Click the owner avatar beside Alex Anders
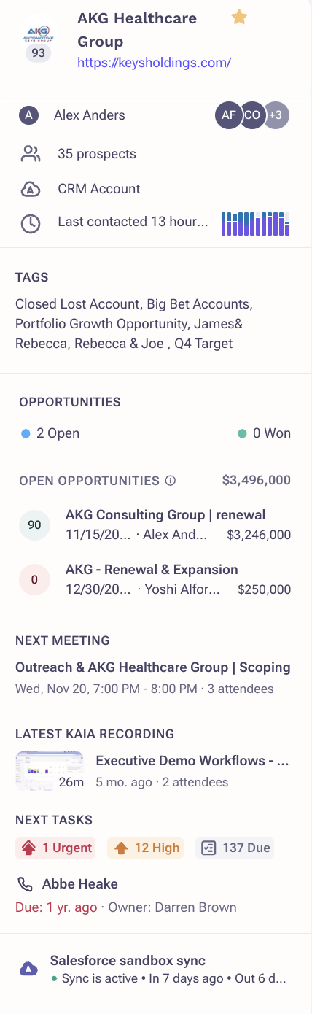312x1014 pixels. tap(28, 115)
